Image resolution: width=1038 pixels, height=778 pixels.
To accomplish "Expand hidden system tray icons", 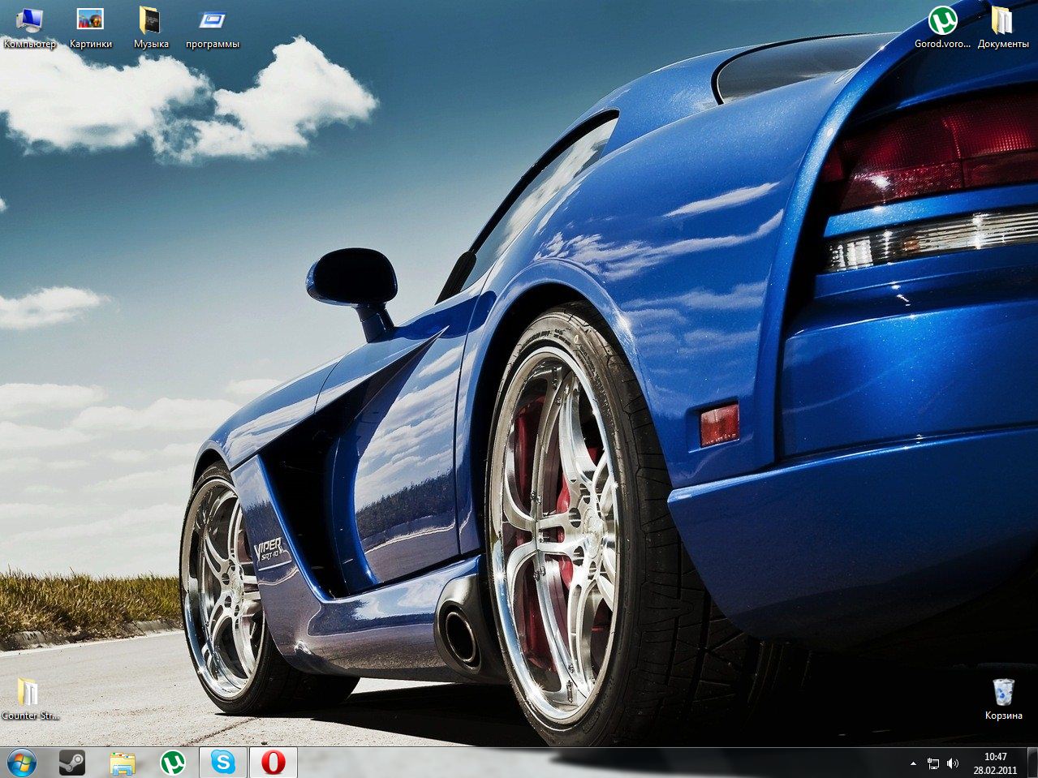I will [x=913, y=763].
